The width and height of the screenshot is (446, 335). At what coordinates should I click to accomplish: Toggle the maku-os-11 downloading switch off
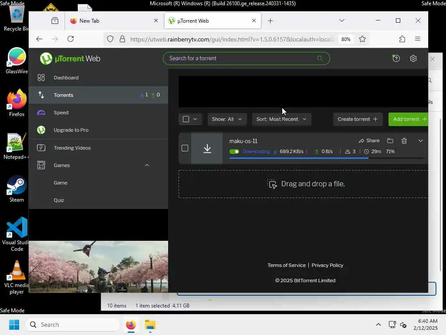point(234,151)
